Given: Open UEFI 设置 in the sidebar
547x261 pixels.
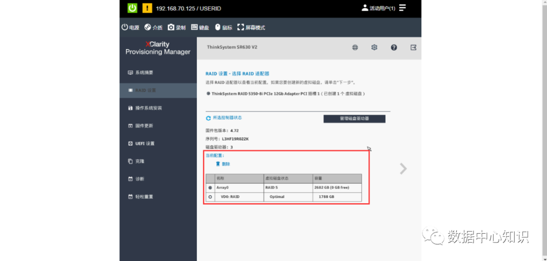Looking at the screenshot, I should [x=158, y=143].
